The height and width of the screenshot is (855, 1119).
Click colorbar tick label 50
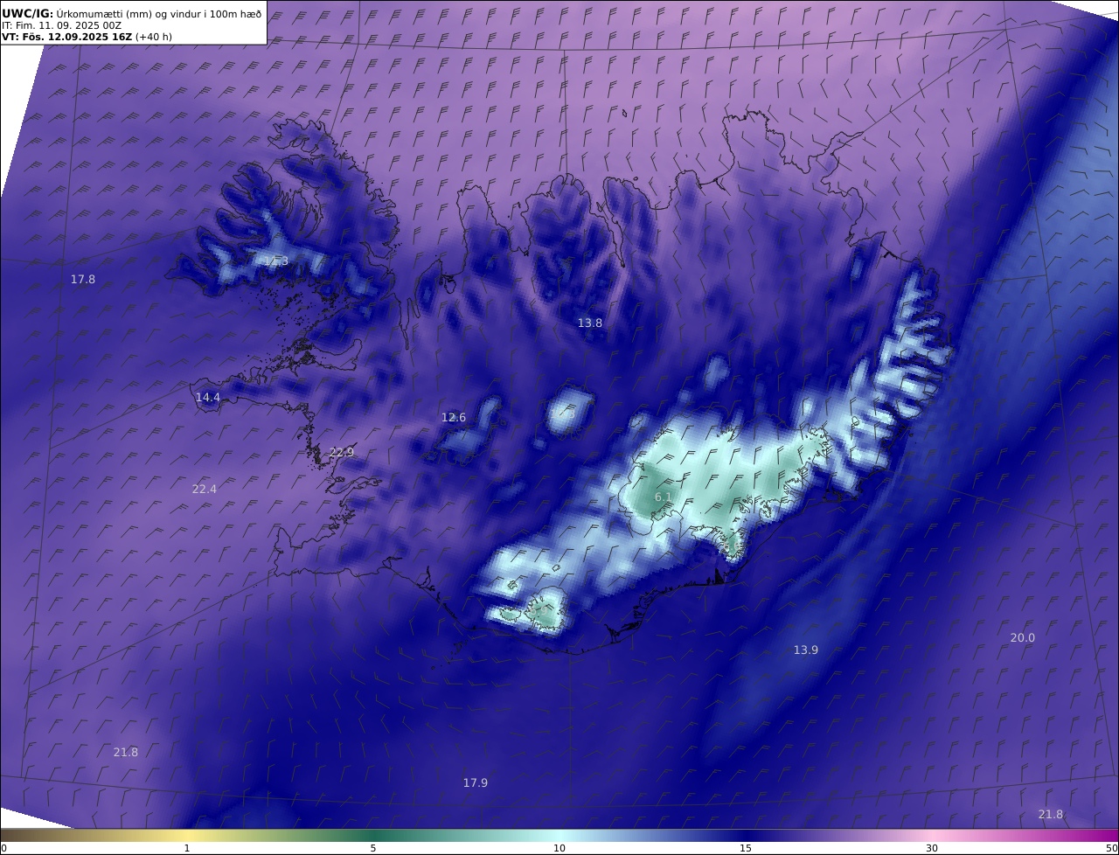[x=1112, y=848]
